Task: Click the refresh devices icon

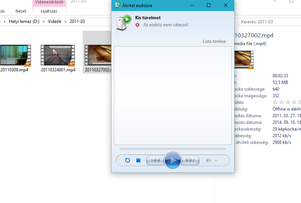Action: pyautogui.click(x=127, y=160)
